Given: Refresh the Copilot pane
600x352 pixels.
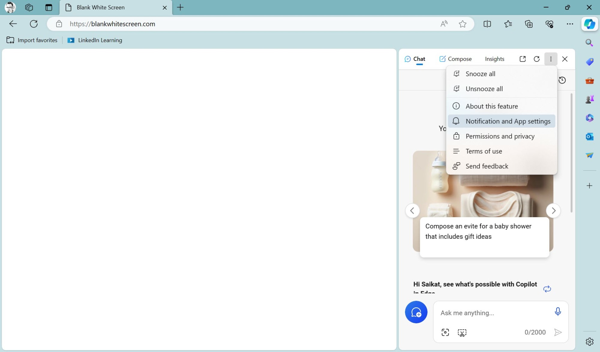Looking at the screenshot, I should 537,59.
